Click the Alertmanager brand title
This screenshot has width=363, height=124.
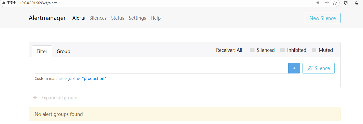47,18
